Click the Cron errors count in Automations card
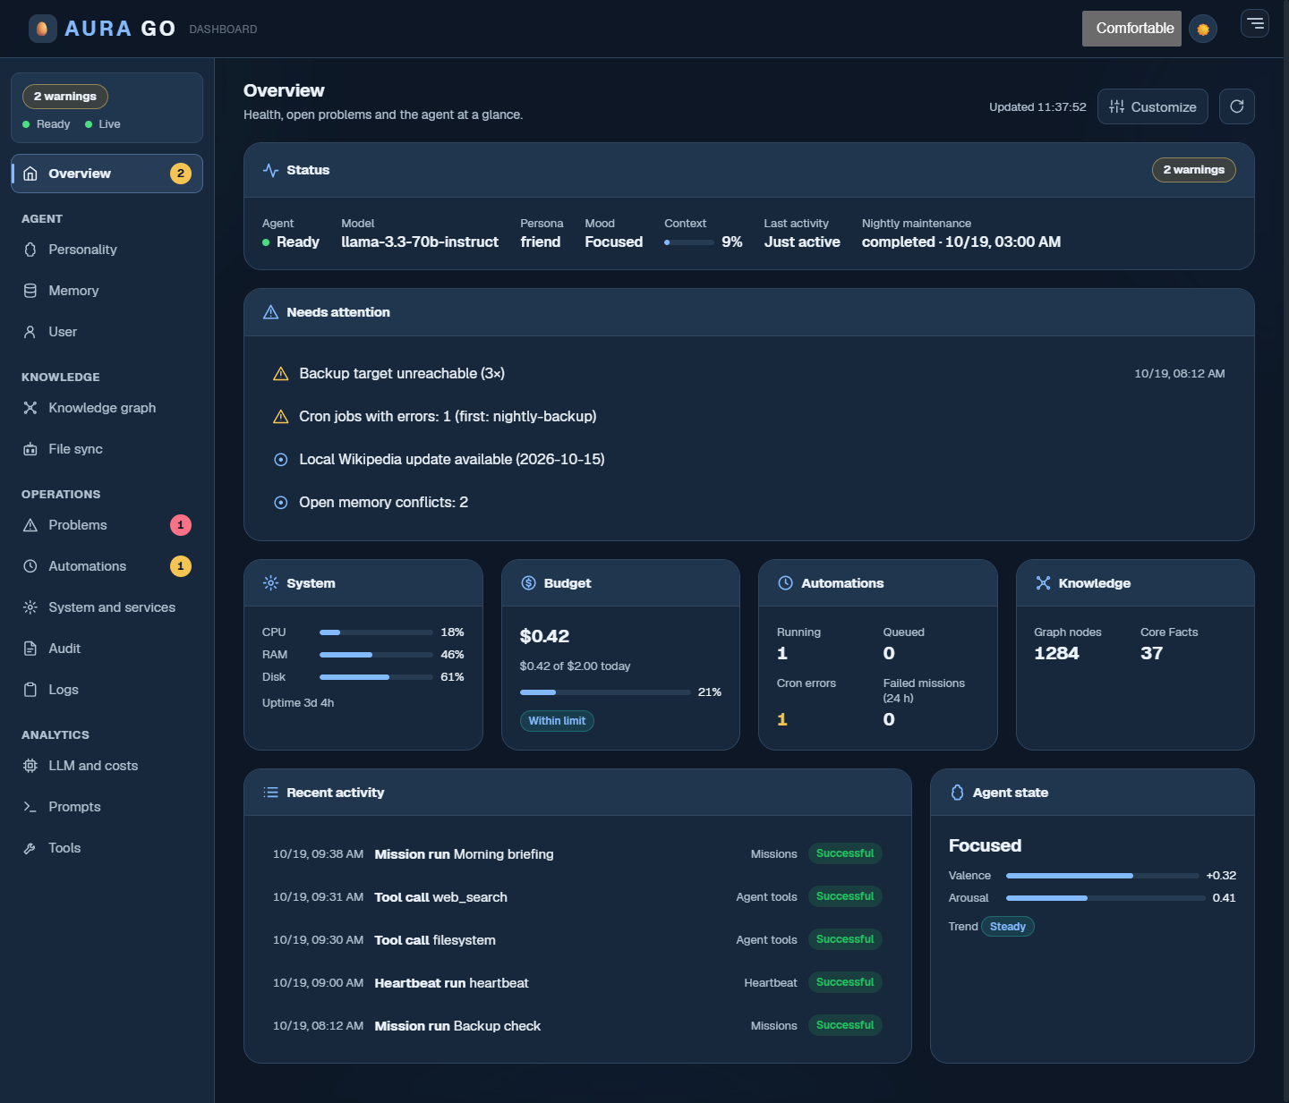1289x1103 pixels. coord(782,719)
